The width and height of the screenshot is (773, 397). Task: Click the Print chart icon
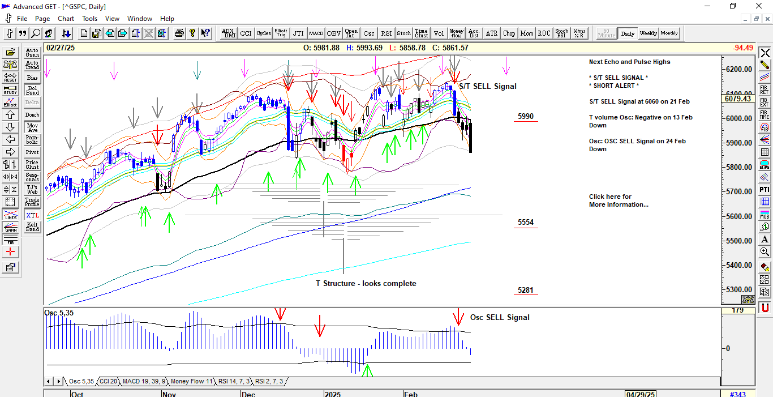[179, 33]
